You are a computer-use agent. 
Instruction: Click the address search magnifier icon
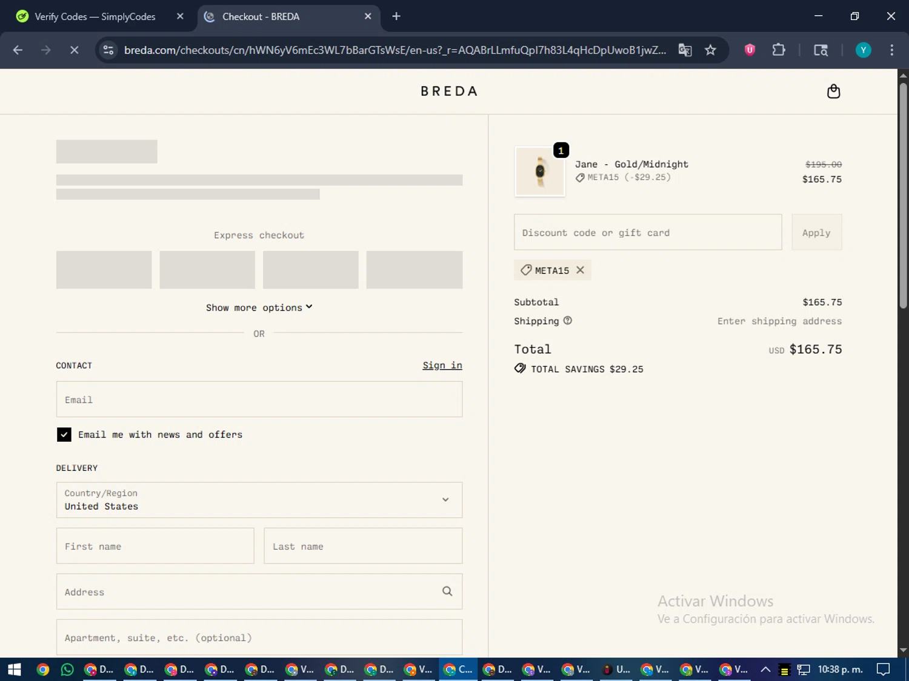click(x=447, y=591)
